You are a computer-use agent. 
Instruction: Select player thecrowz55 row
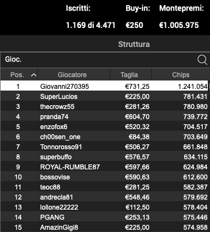pyautogui.click(x=104, y=106)
